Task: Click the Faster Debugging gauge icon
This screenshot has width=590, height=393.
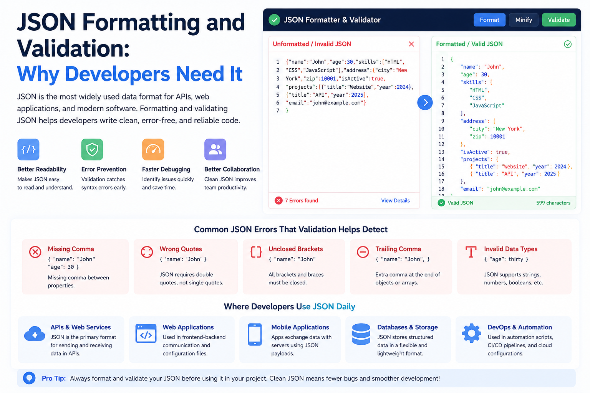Action: pos(153,149)
